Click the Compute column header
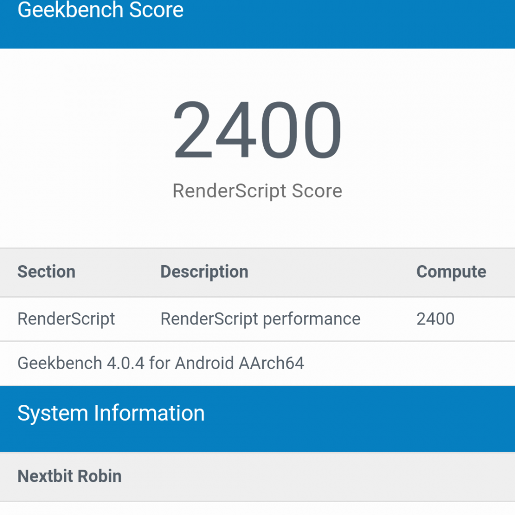This screenshot has width=515, height=515. click(x=451, y=272)
